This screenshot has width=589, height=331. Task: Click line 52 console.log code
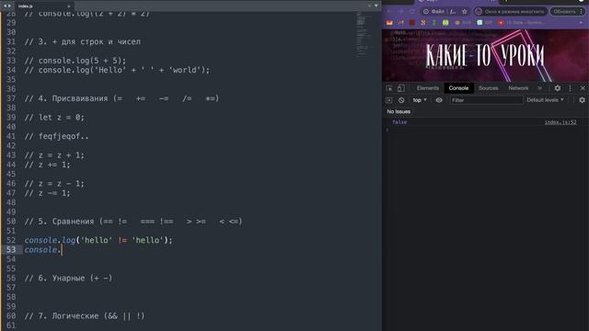pos(98,240)
